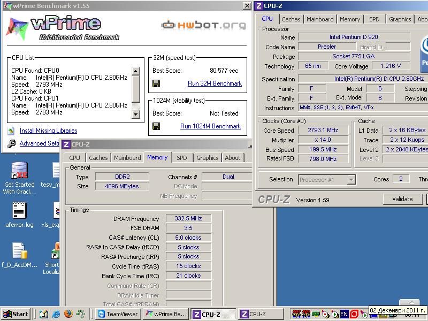Run the 1024M Benchmark
The width and height of the screenshot is (428, 321).
click(x=210, y=126)
